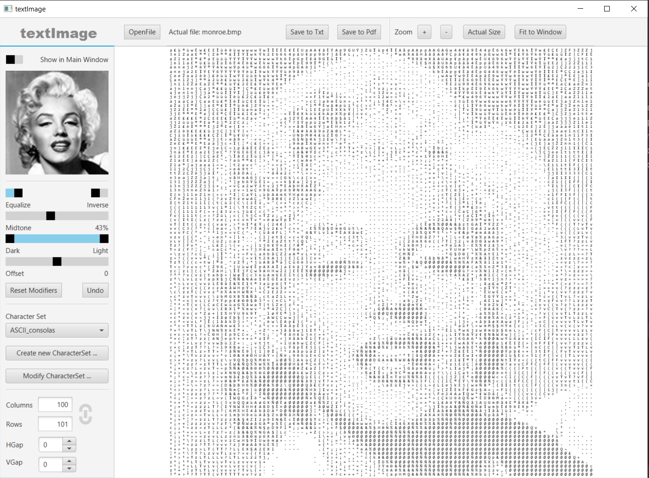This screenshot has height=478, width=649.
Task: Click the Offset slider handle
Action: (57, 261)
